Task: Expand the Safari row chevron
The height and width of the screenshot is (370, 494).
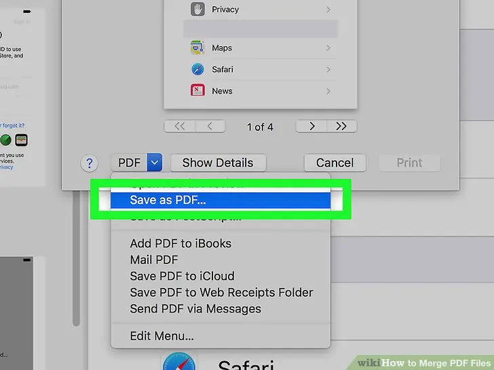Action: [328, 69]
